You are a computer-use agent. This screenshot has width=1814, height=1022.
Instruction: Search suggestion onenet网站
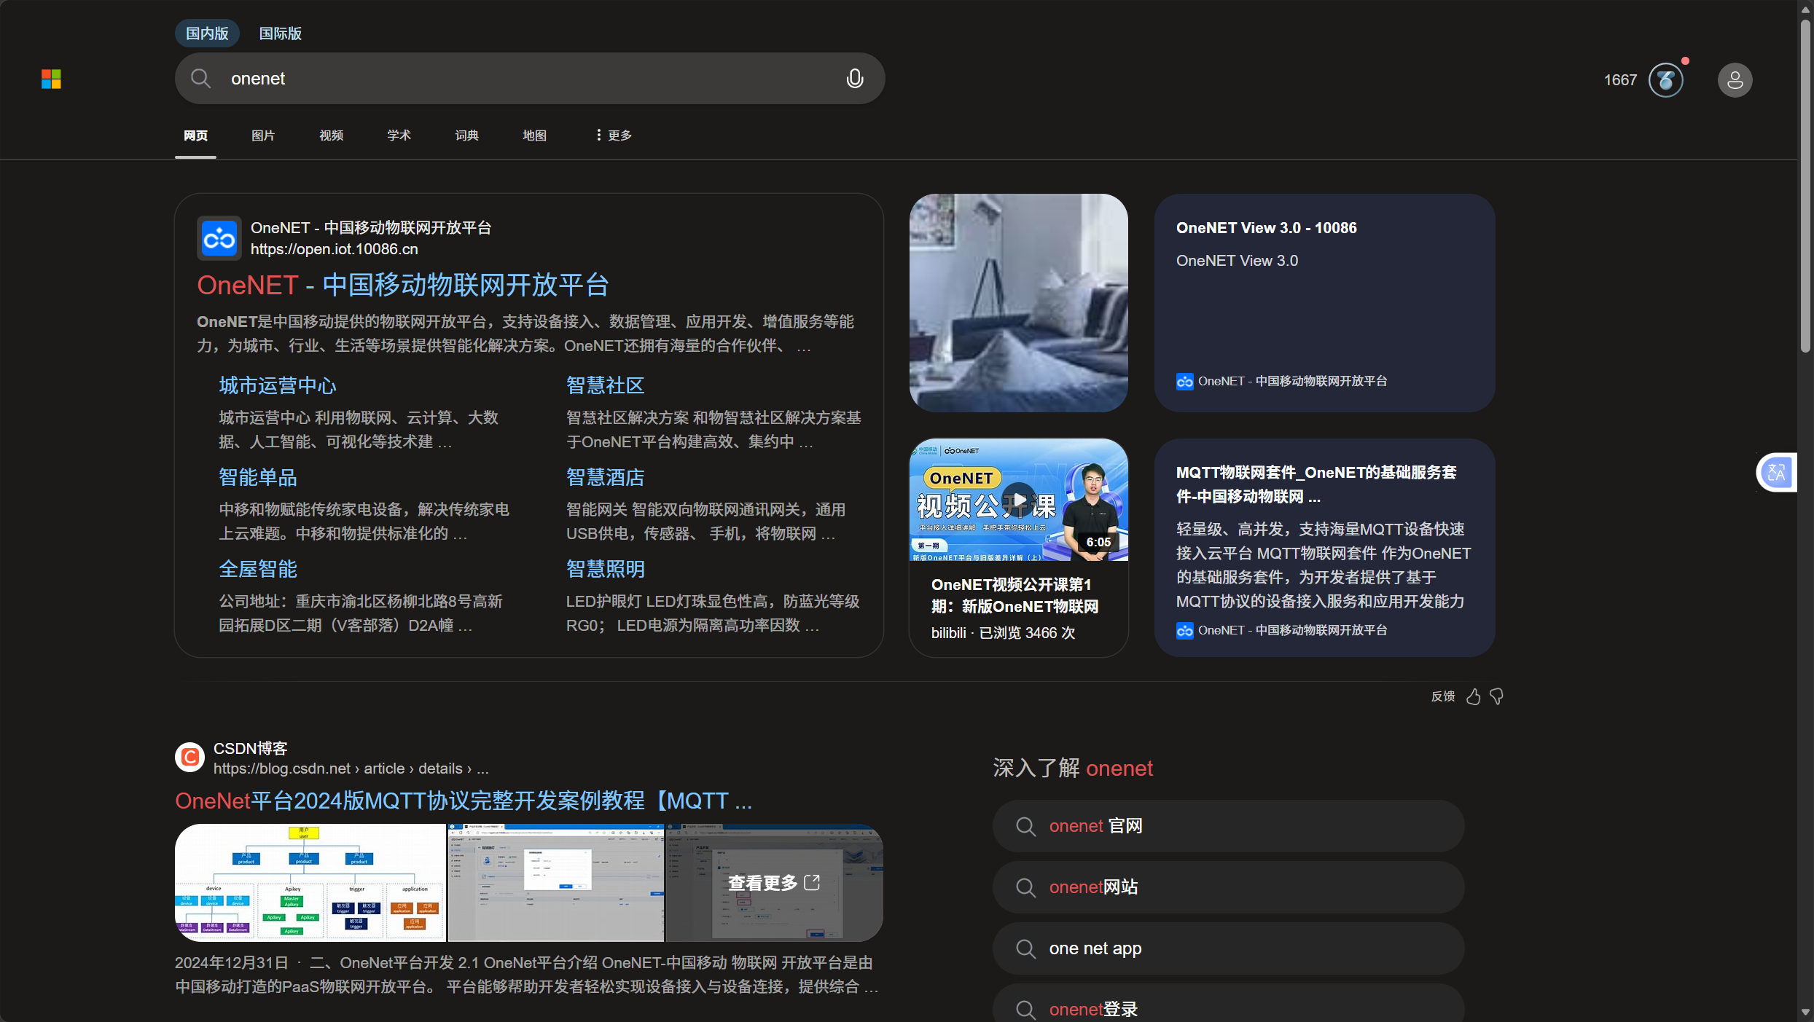point(1229,888)
